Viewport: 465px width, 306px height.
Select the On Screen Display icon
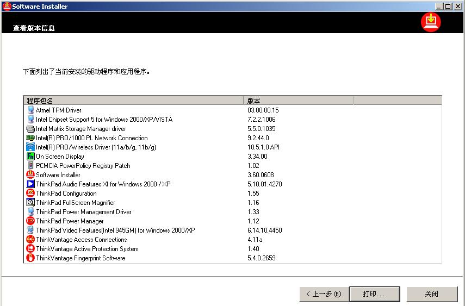point(30,157)
